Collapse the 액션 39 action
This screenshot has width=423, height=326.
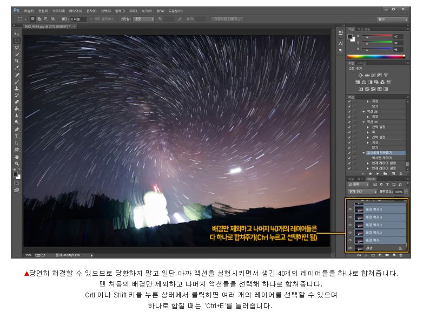363,122
